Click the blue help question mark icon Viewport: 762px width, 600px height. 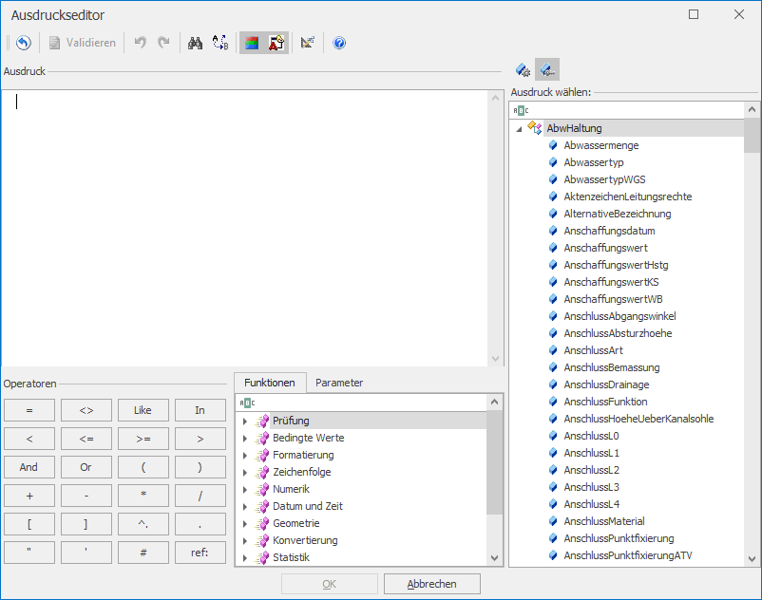pyautogui.click(x=339, y=43)
